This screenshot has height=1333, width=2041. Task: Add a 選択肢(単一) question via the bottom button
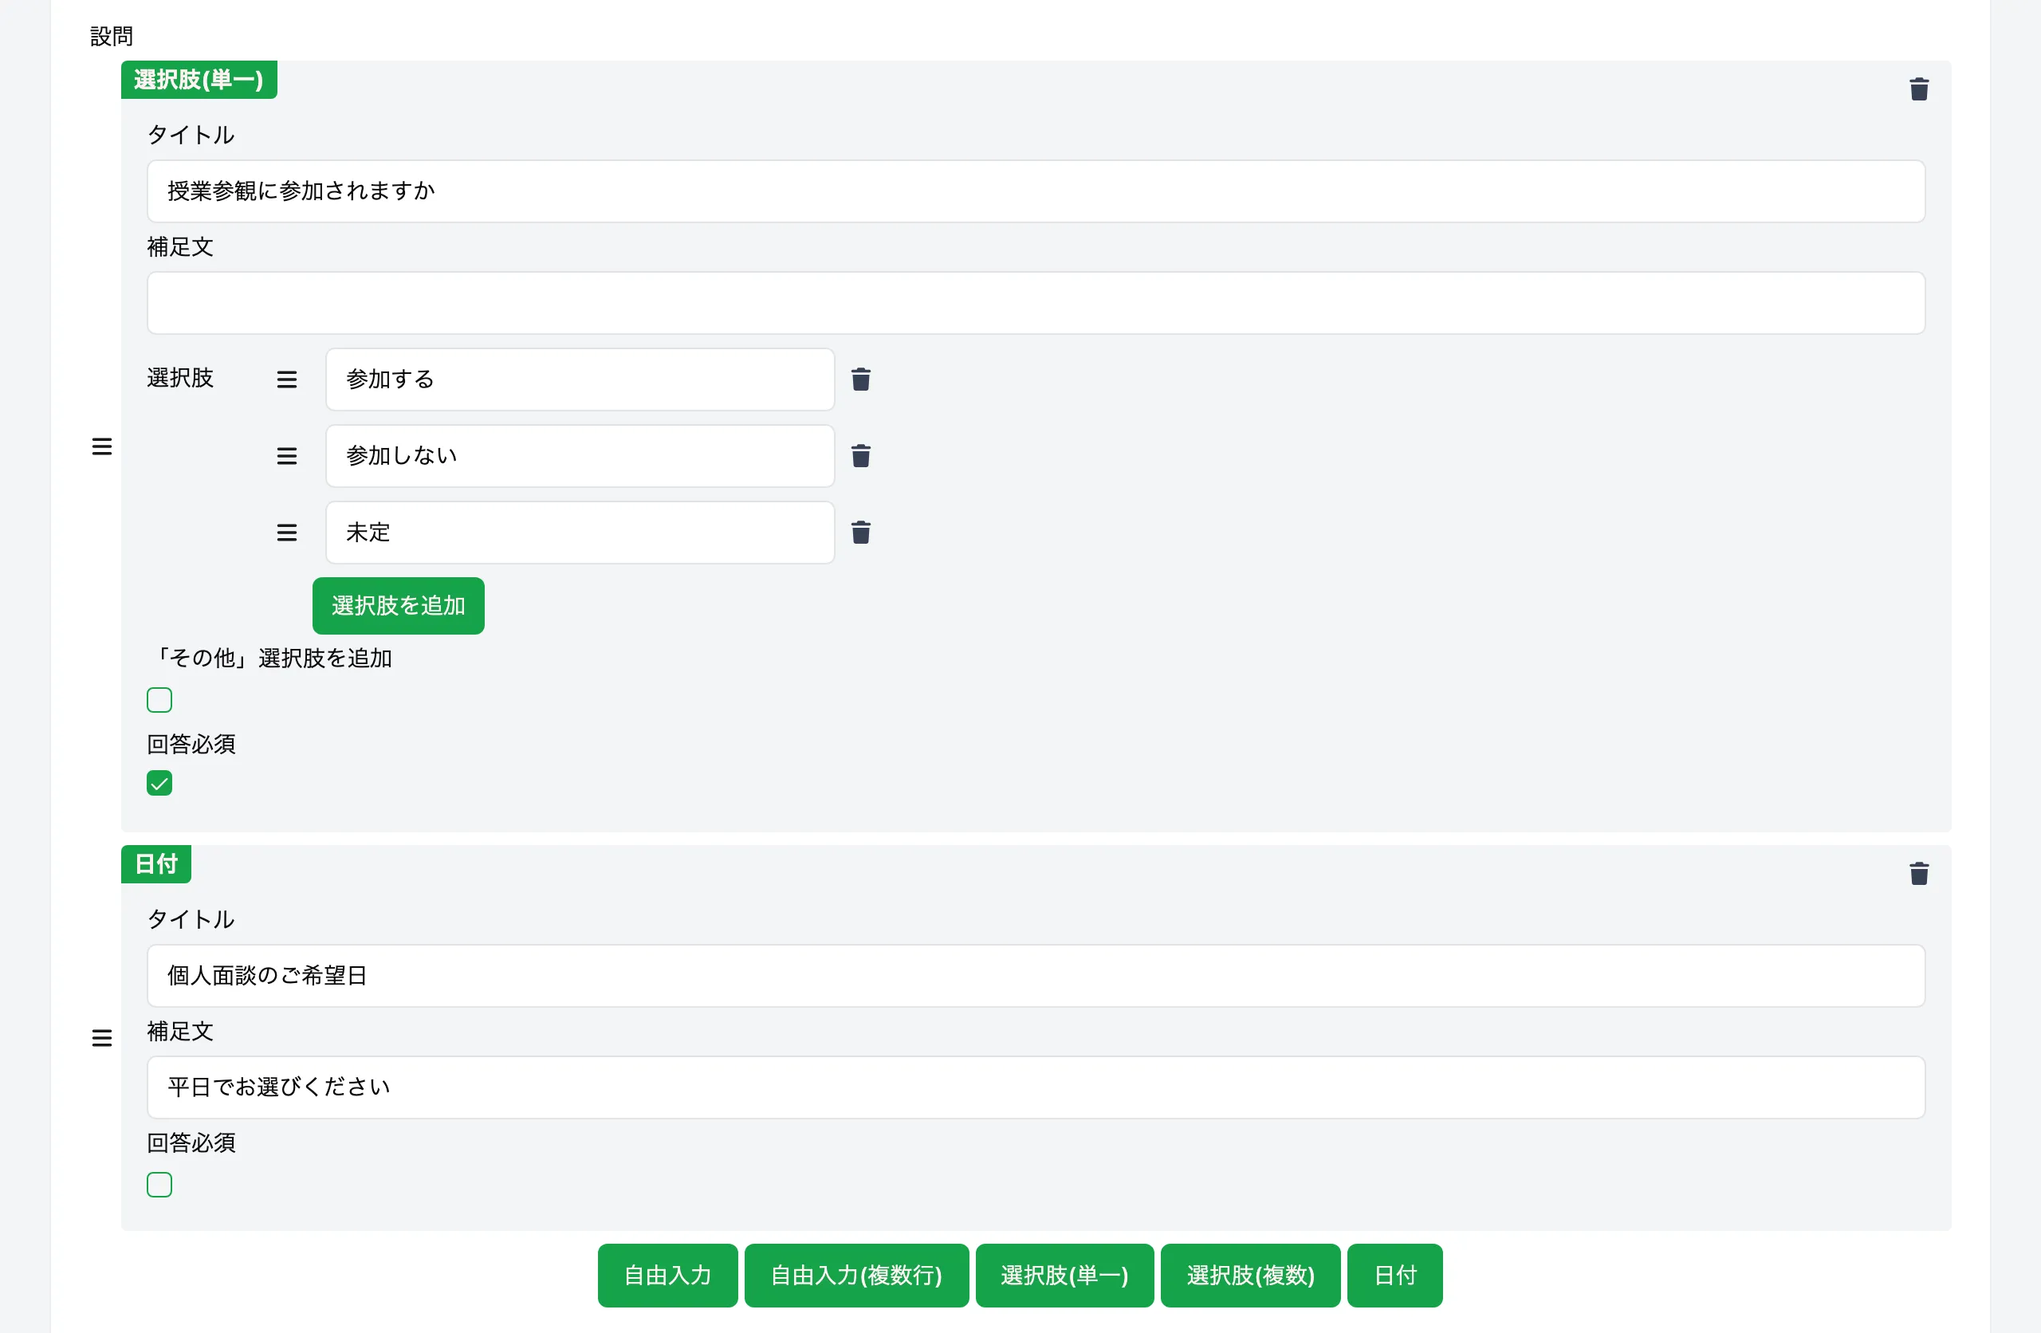pyautogui.click(x=1064, y=1276)
